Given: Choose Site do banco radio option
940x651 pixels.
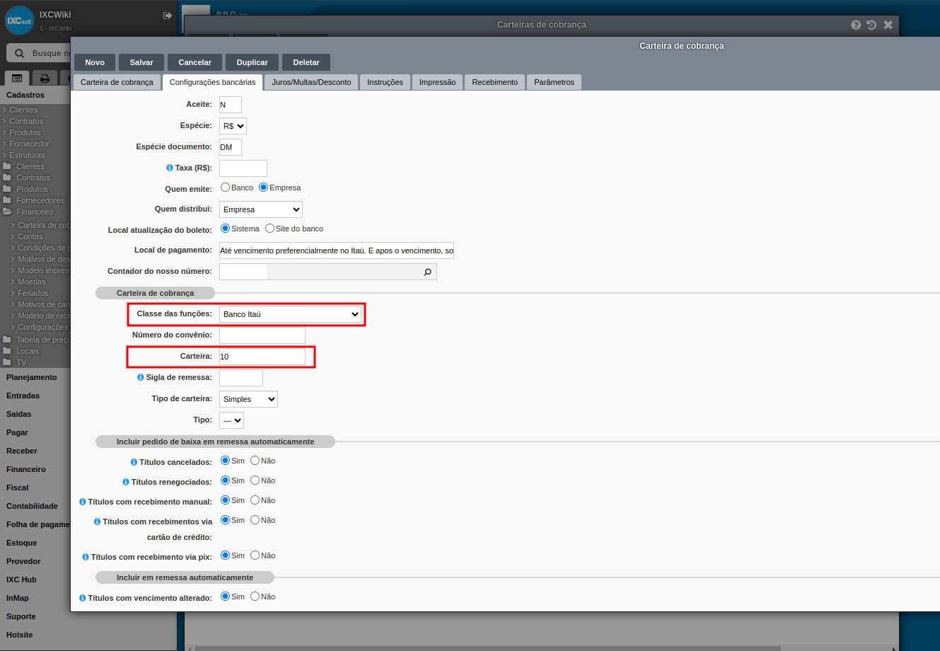Looking at the screenshot, I should tap(269, 229).
